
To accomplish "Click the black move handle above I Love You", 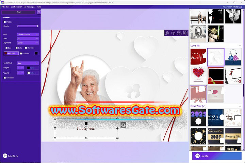I will click(86, 123).
